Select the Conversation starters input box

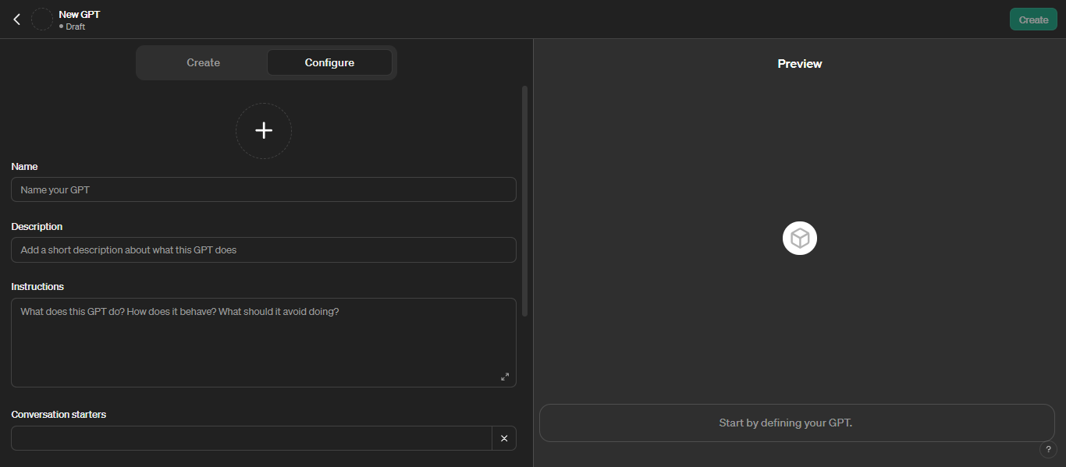[x=251, y=438]
